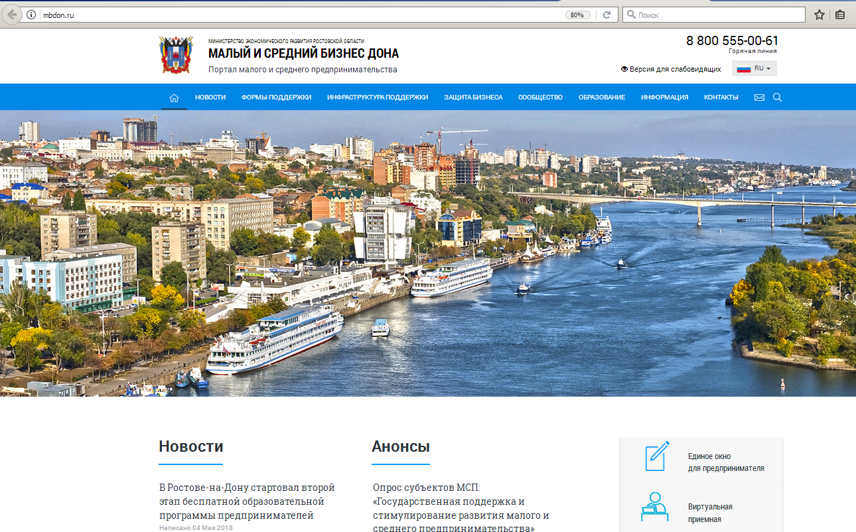Open the Защита бизнеса menu

473,98
